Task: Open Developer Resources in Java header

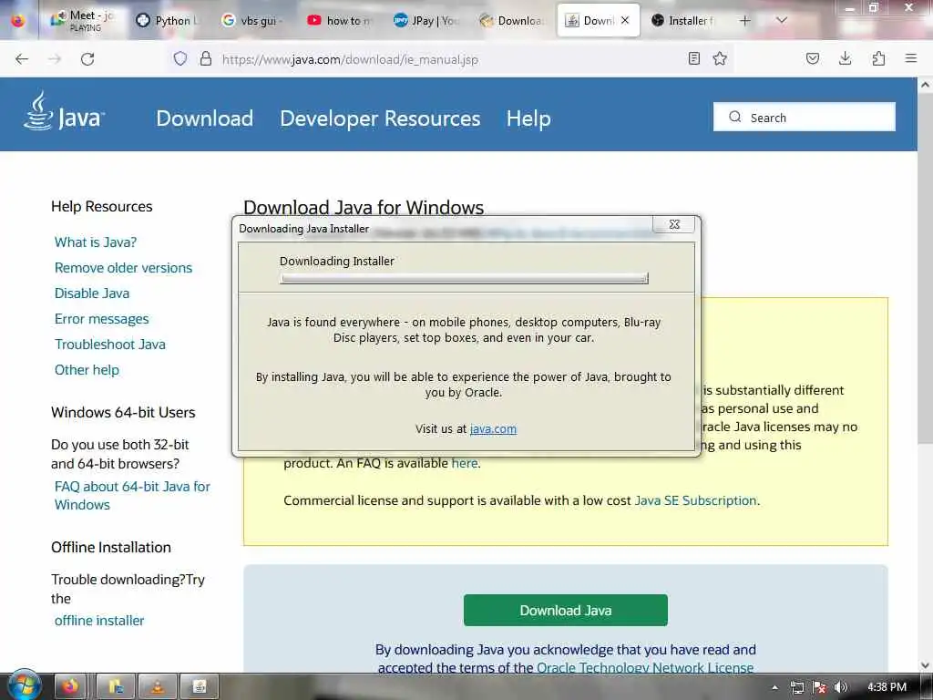Action: 380,118
